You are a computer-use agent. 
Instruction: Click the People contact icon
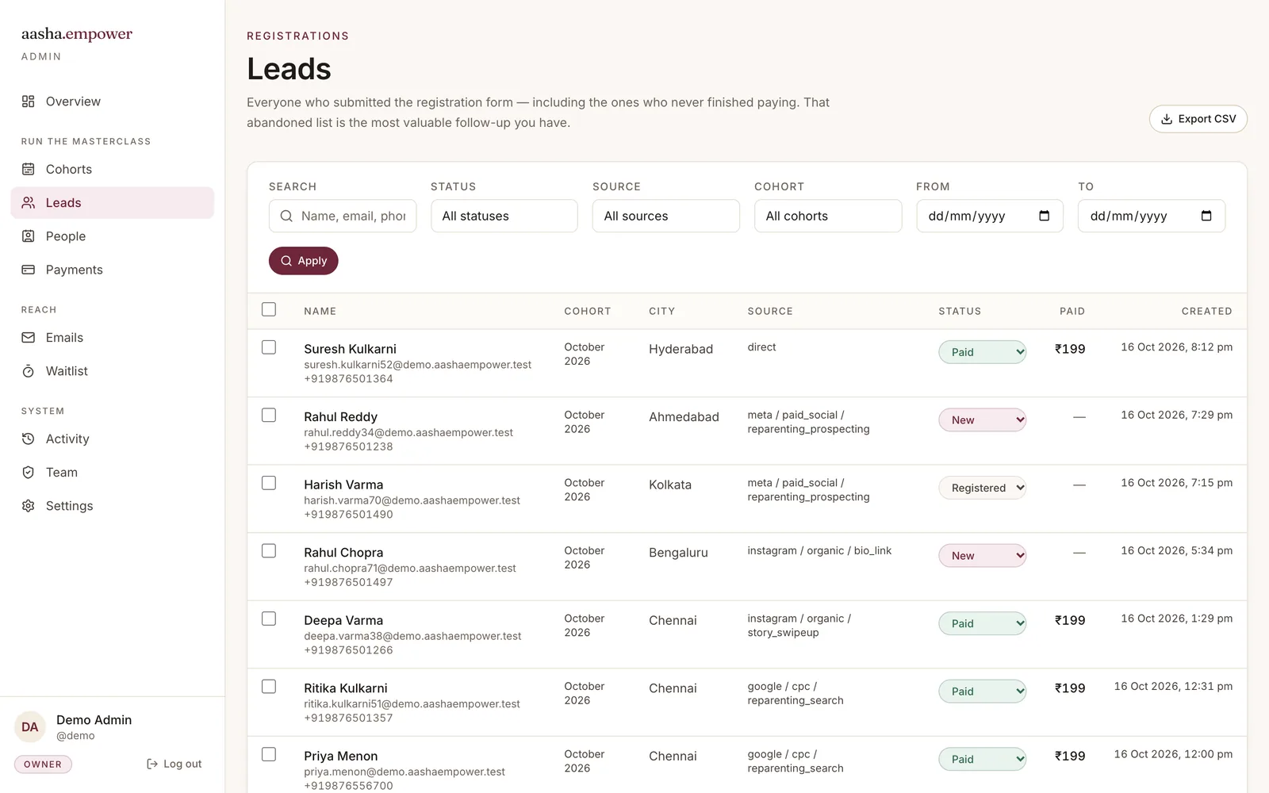tap(29, 236)
